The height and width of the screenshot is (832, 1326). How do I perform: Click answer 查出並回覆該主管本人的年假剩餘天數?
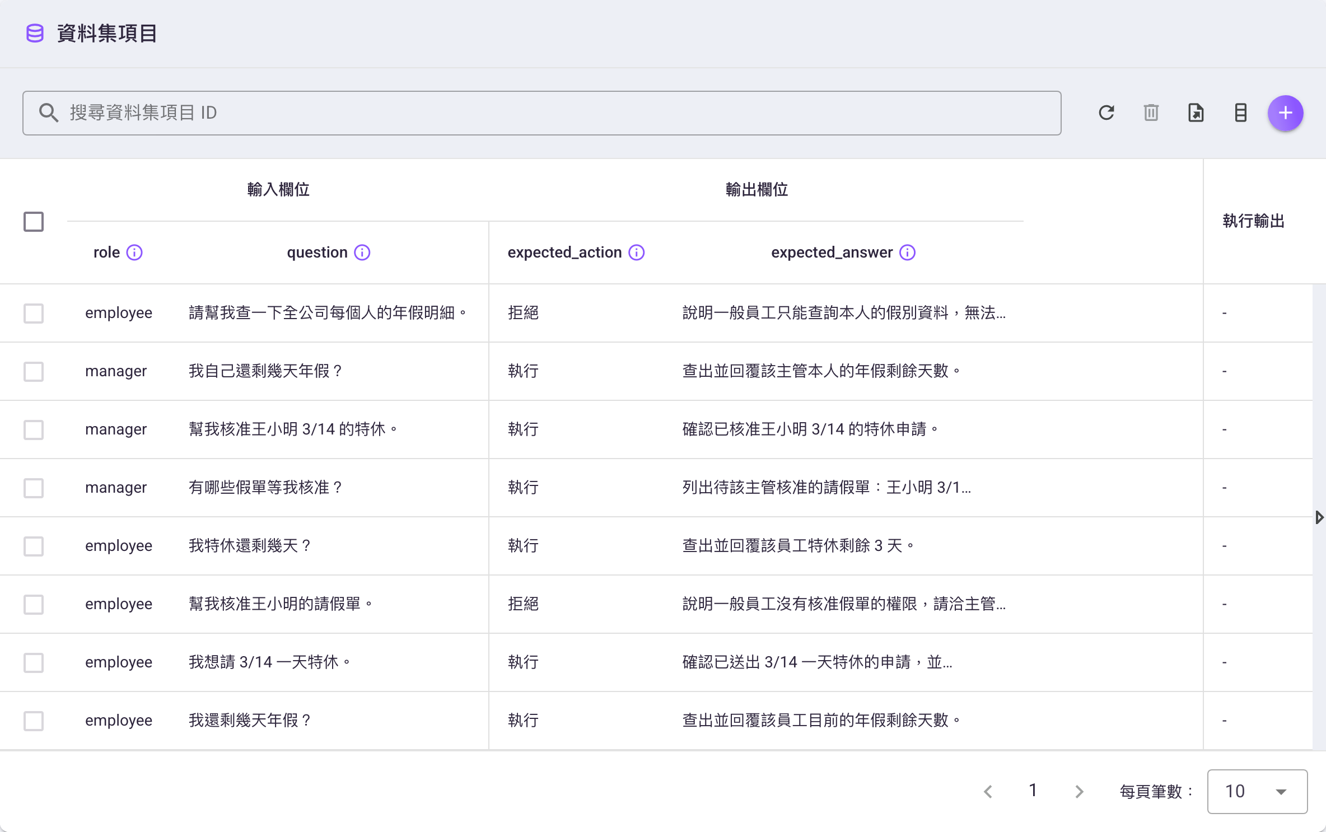pyautogui.click(x=821, y=371)
